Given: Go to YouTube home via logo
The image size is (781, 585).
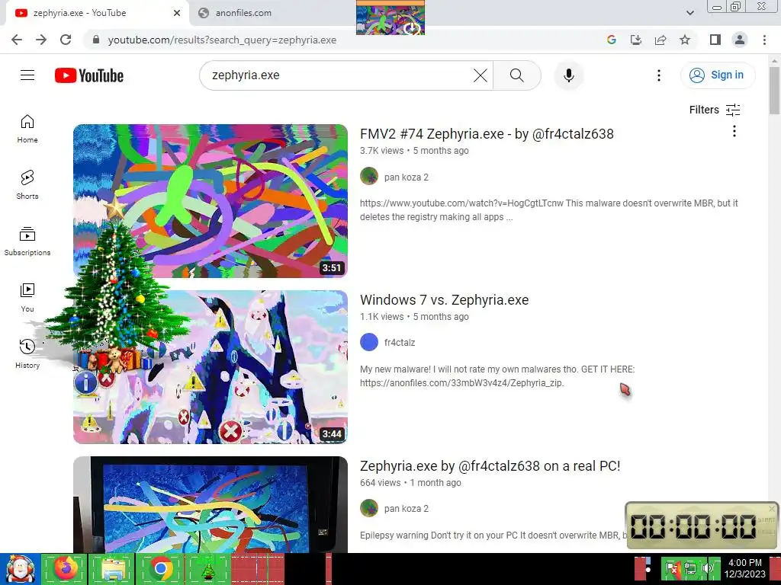Looking at the screenshot, I should click(89, 75).
